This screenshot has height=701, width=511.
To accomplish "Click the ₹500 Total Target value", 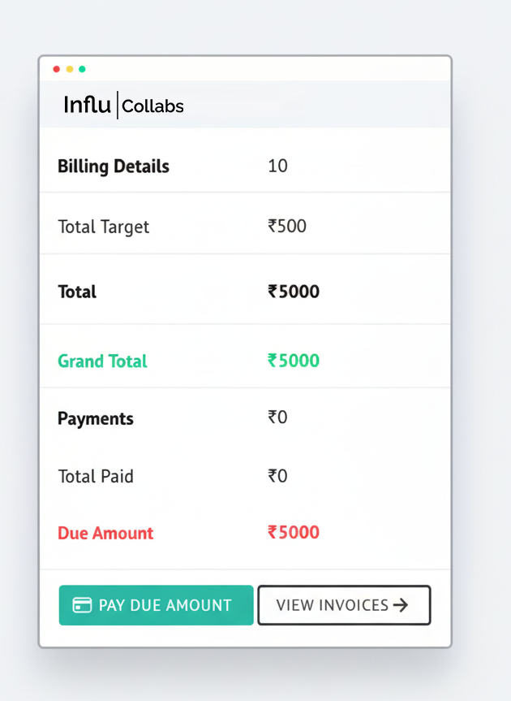I will click(287, 226).
